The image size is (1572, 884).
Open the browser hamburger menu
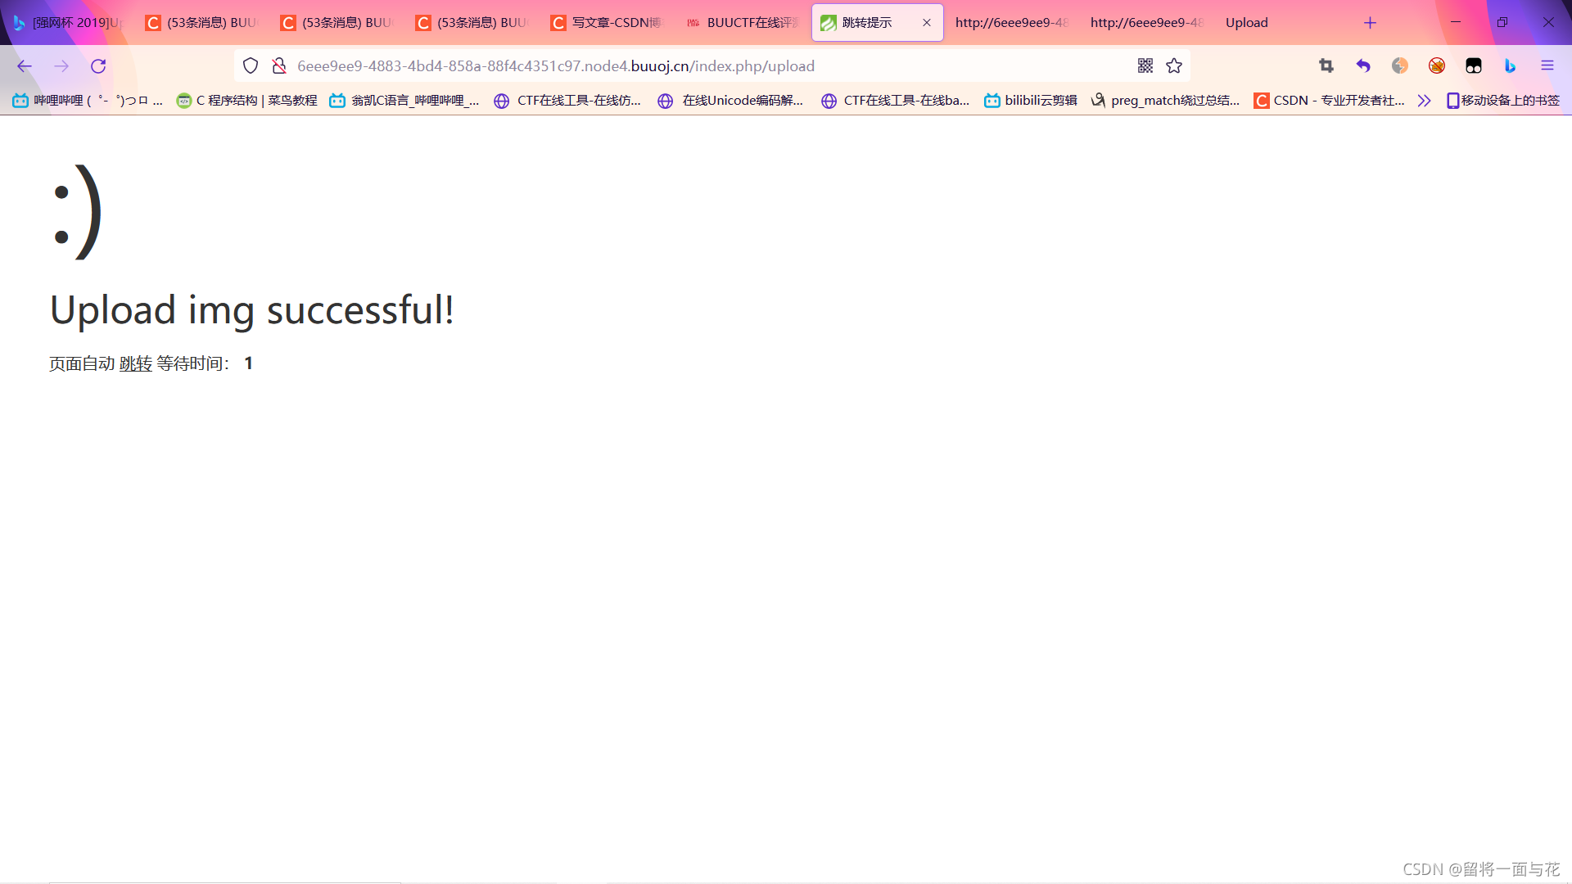point(1547,66)
